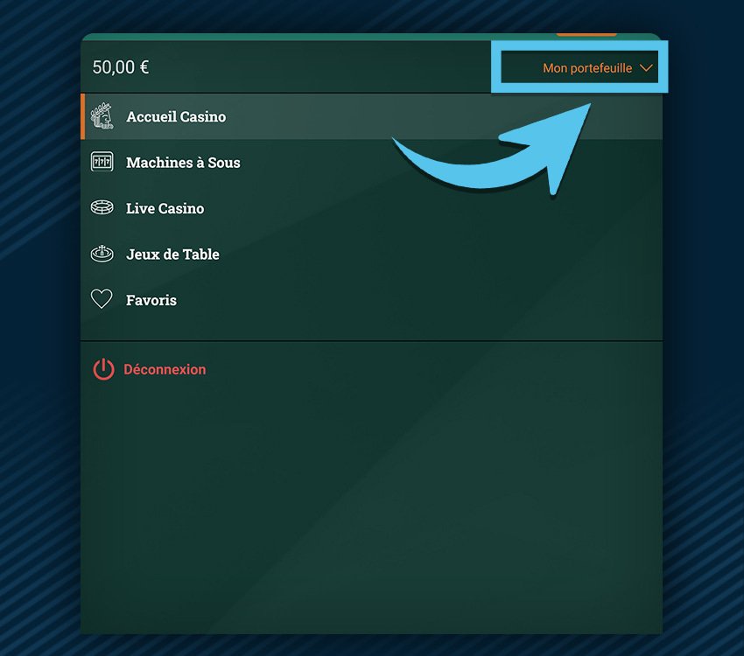Click the 50,00 € balance amount

point(121,67)
